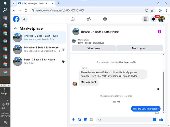The width and height of the screenshot is (170, 127).
Task: Bookmark this page star icon
Action: click(x=152, y=10)
